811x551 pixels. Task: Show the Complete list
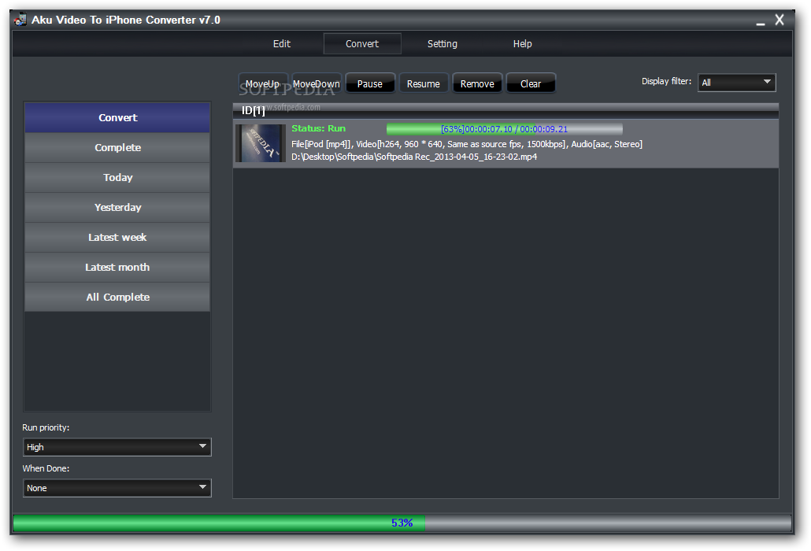coord(117,148)
